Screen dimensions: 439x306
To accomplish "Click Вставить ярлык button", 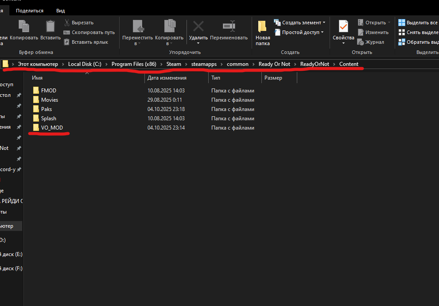I will [86, 42].
